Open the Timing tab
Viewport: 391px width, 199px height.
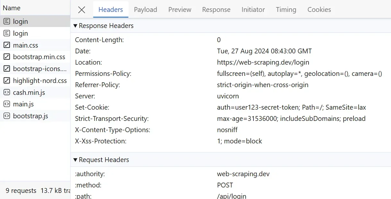pyautogui.click(x=286, y=10)
